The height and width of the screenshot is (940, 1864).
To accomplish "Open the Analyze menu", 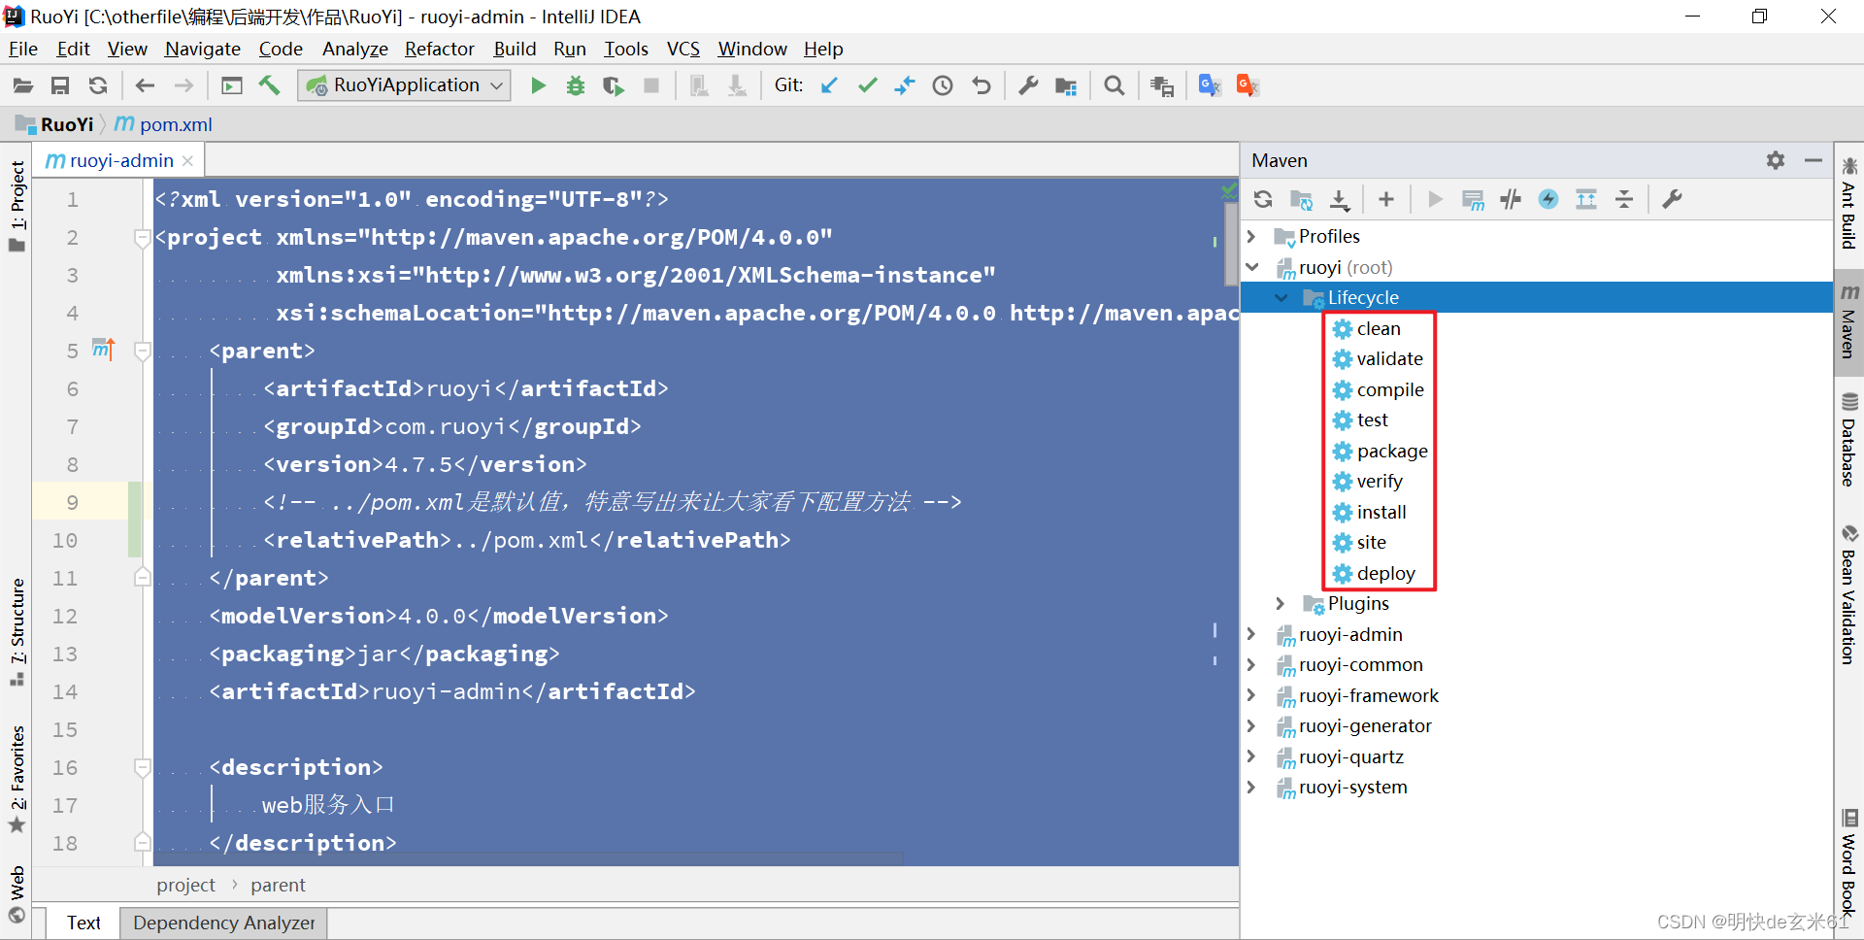I will [354, 49].
